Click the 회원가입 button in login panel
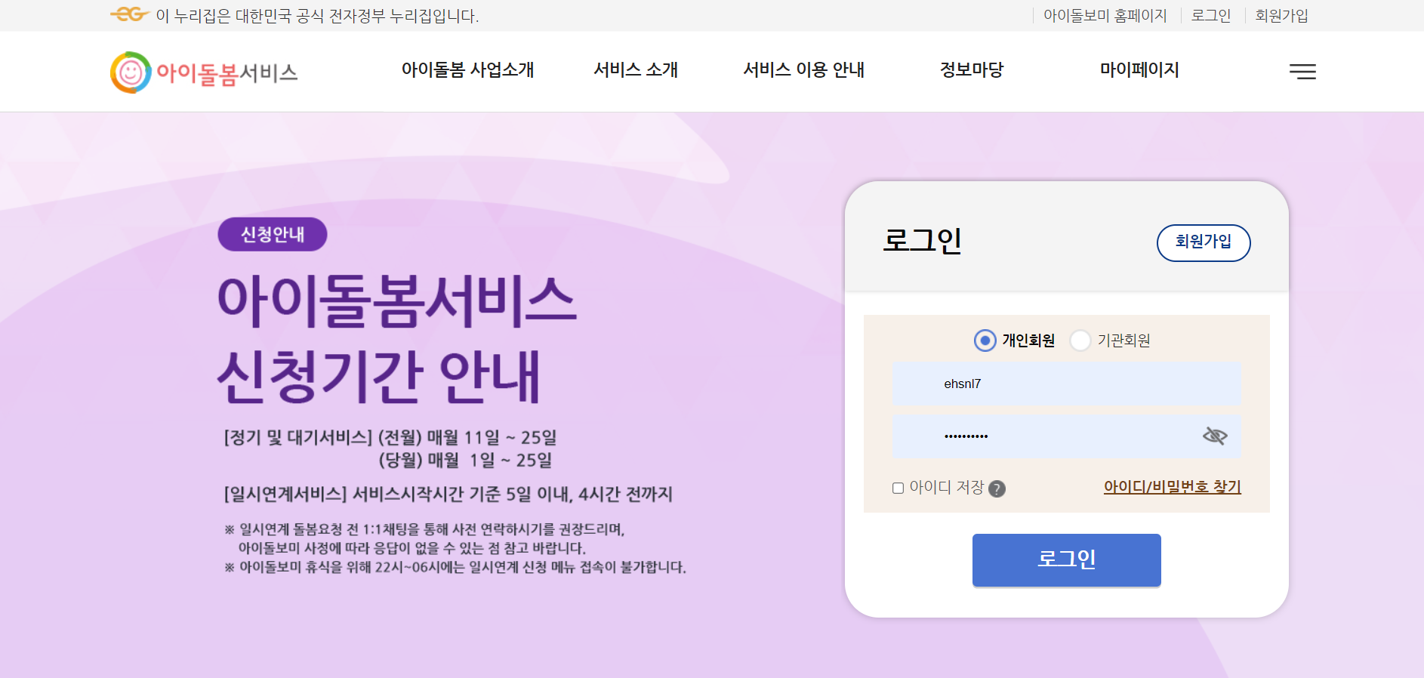Viewport: 1424px width, 678px height. [x=1204, y=243]
